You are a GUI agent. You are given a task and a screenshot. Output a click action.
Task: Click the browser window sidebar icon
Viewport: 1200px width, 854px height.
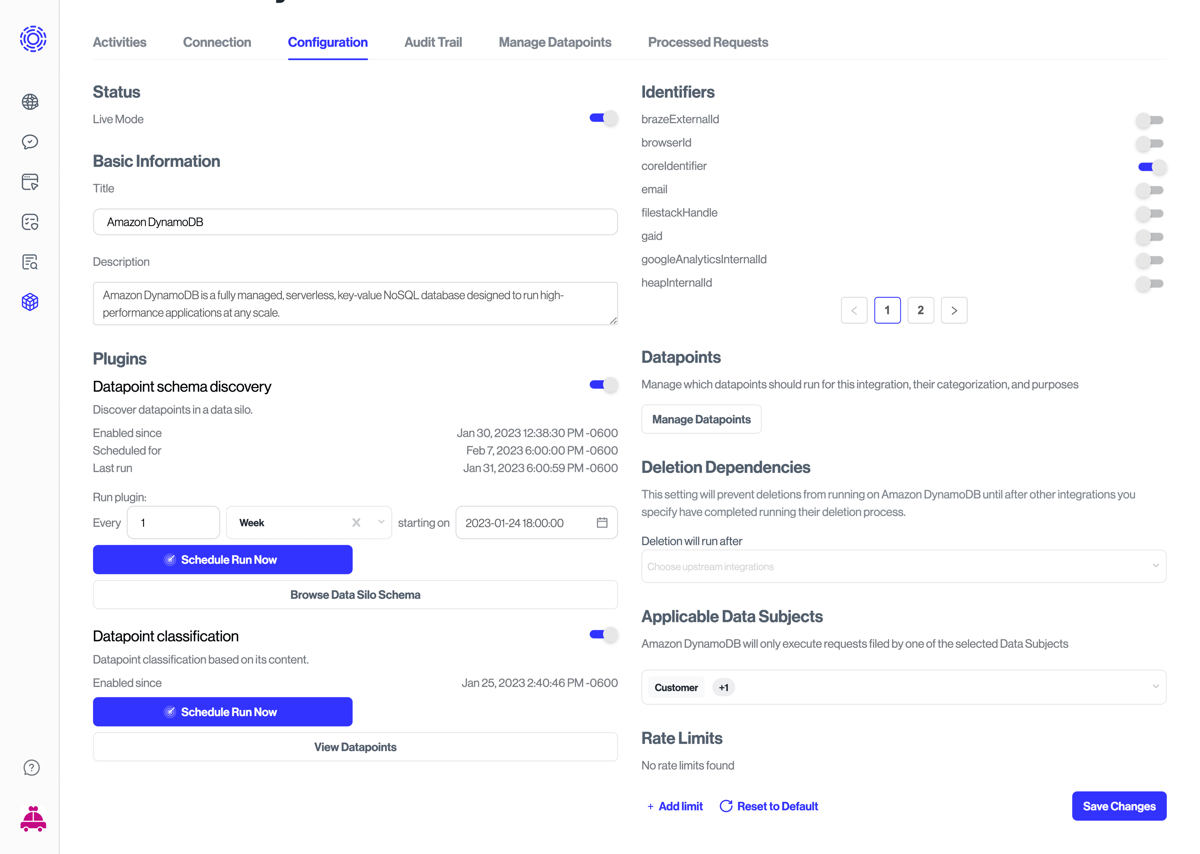(x=30, y=182)
